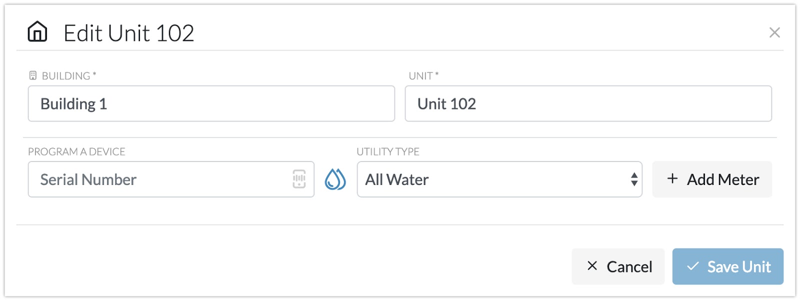Screen dimensions: 800x301
Task: Click the X icon inside the Cancel button
Action: click(592, 265)
